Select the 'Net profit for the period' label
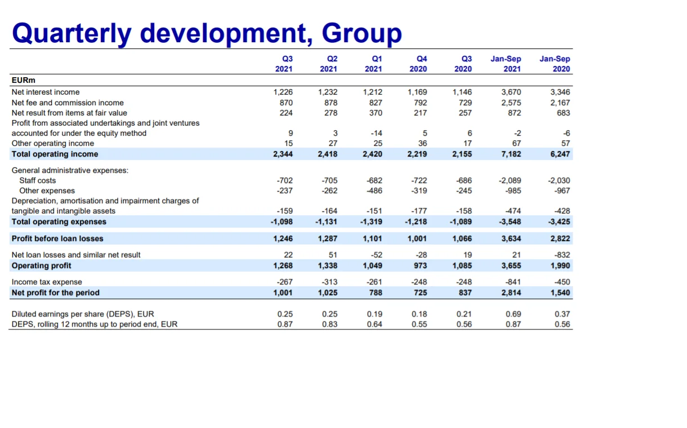 (55, 292)
